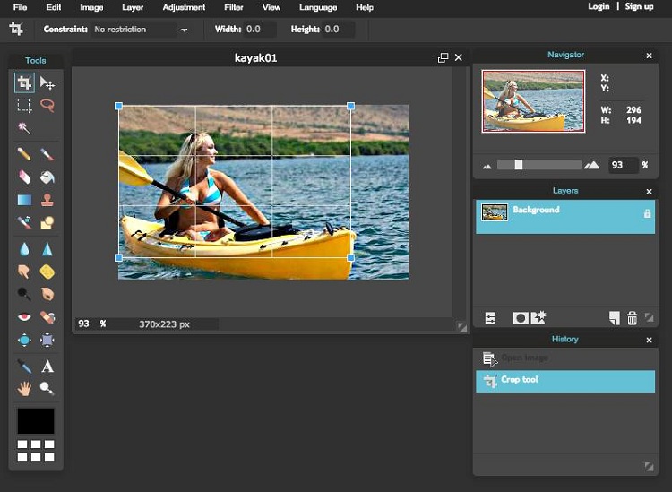This screenshot has width=672, height=492.
Task: Choose the Type tool
Action: click(x=47, y=367)
